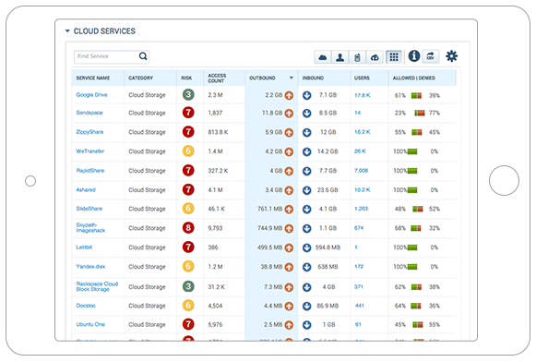Click ZippyShare inbound download arrow
536x362 pixels.
[306, 132]
